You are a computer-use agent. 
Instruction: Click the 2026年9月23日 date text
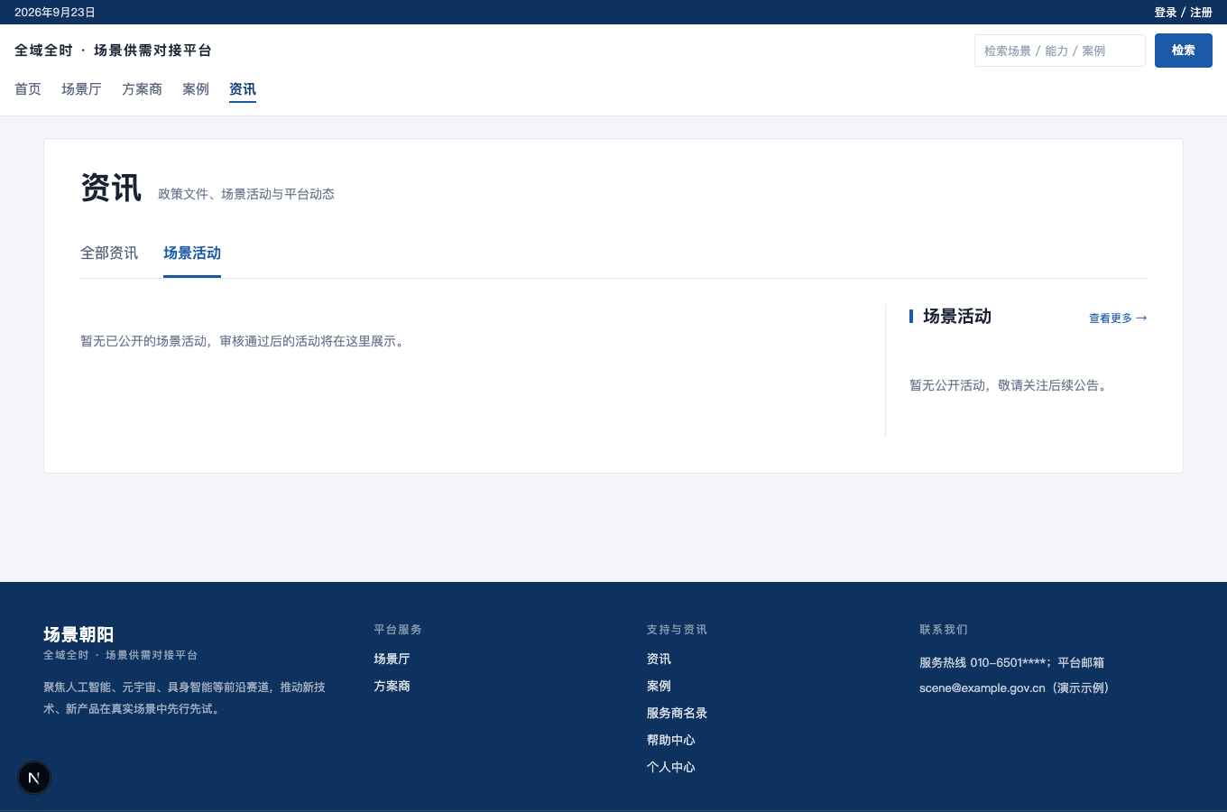(x=55, y=13)
